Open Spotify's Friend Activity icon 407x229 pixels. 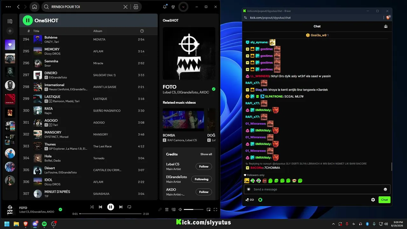click(x=173, y=7)
